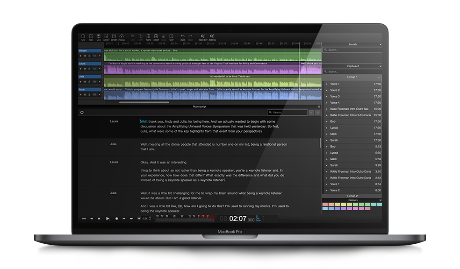This screenshot has width=460, height=269.
Task: Jump to next manuscript search result arrow
Action: pyautogui.click(x=318, y=113)
